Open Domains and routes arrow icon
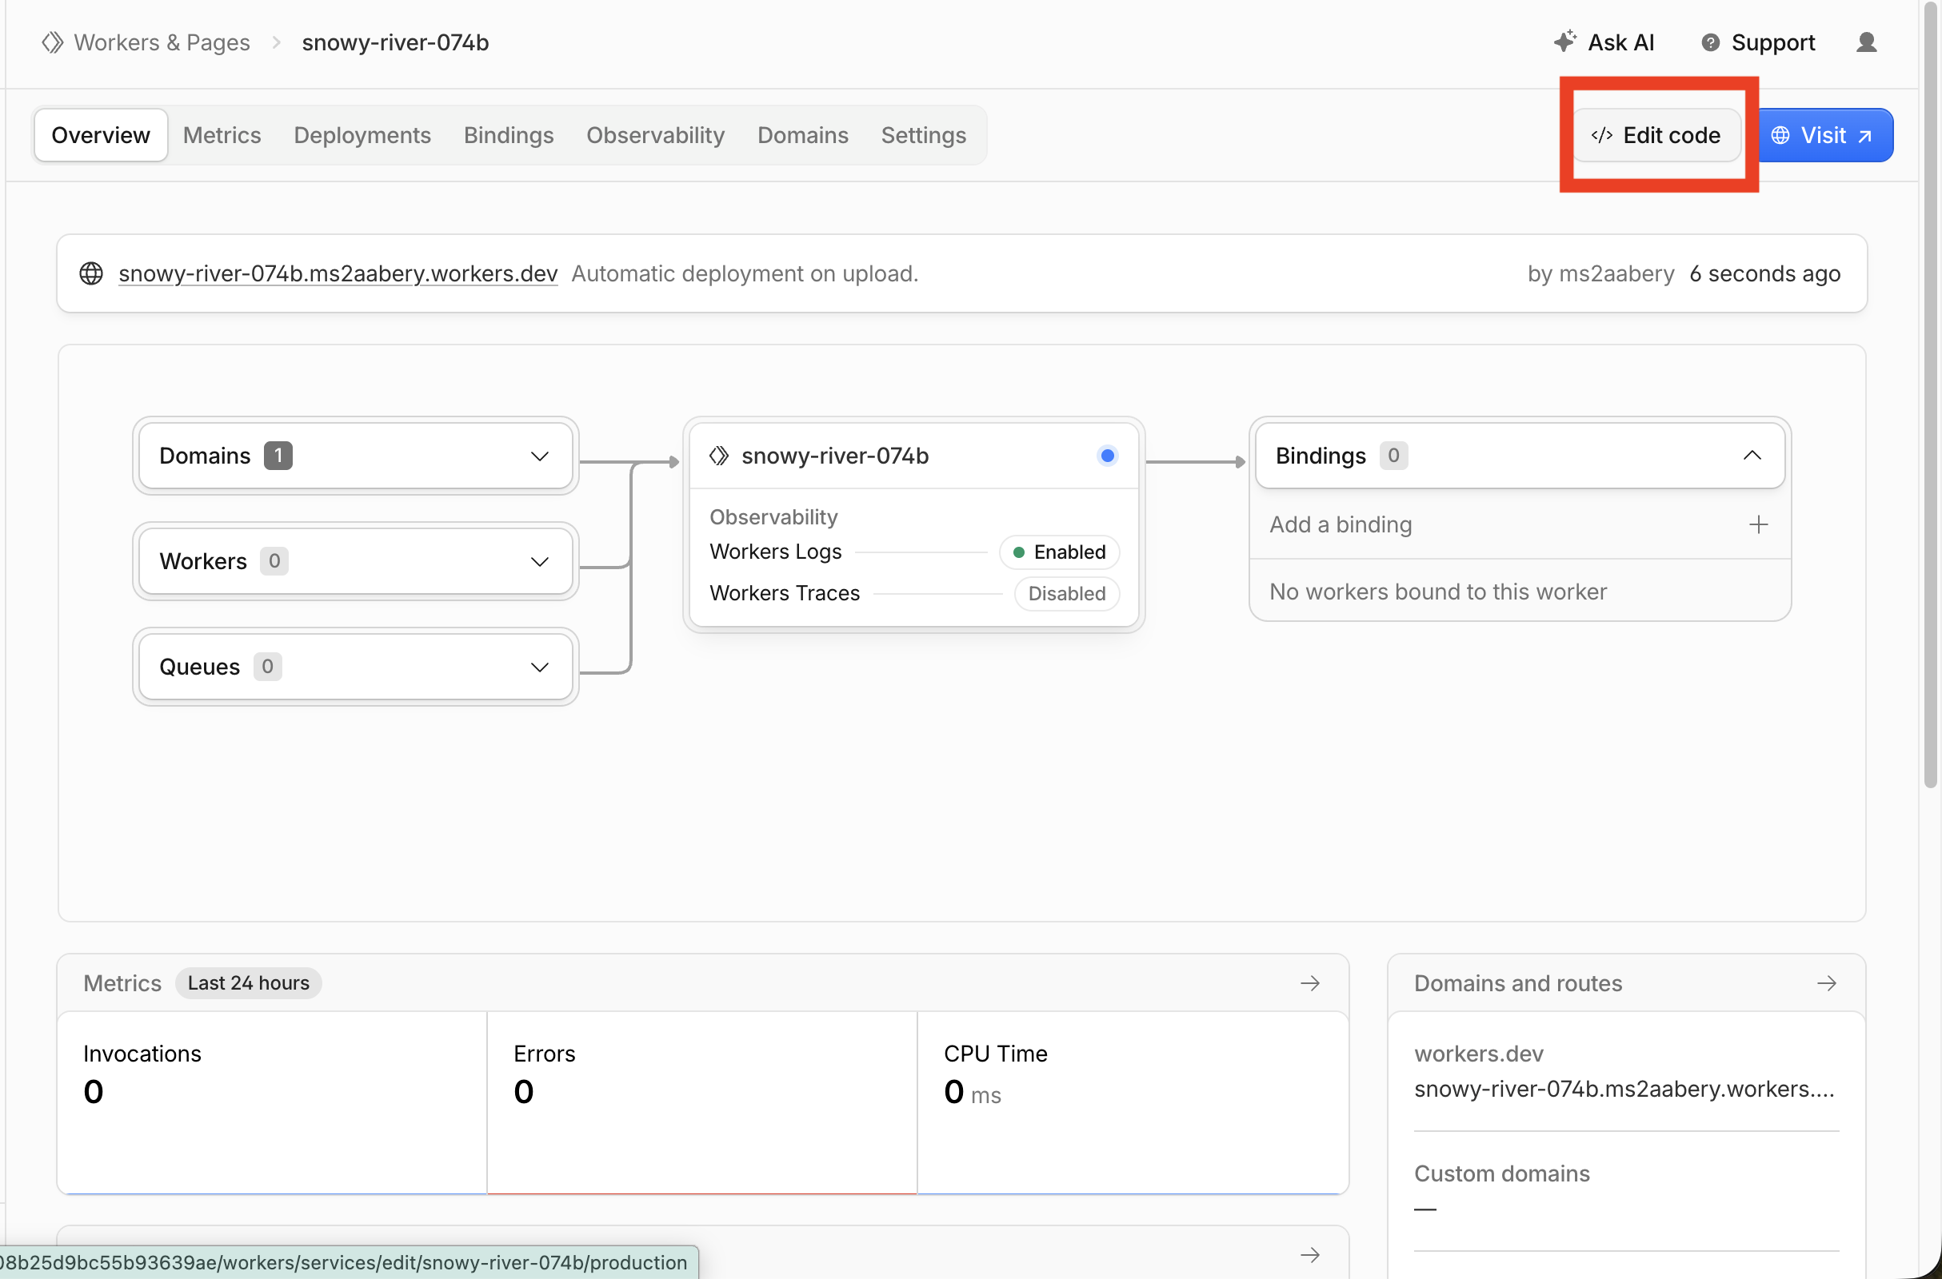Screen dimensions: 1942x1279 coord(1827,983)
